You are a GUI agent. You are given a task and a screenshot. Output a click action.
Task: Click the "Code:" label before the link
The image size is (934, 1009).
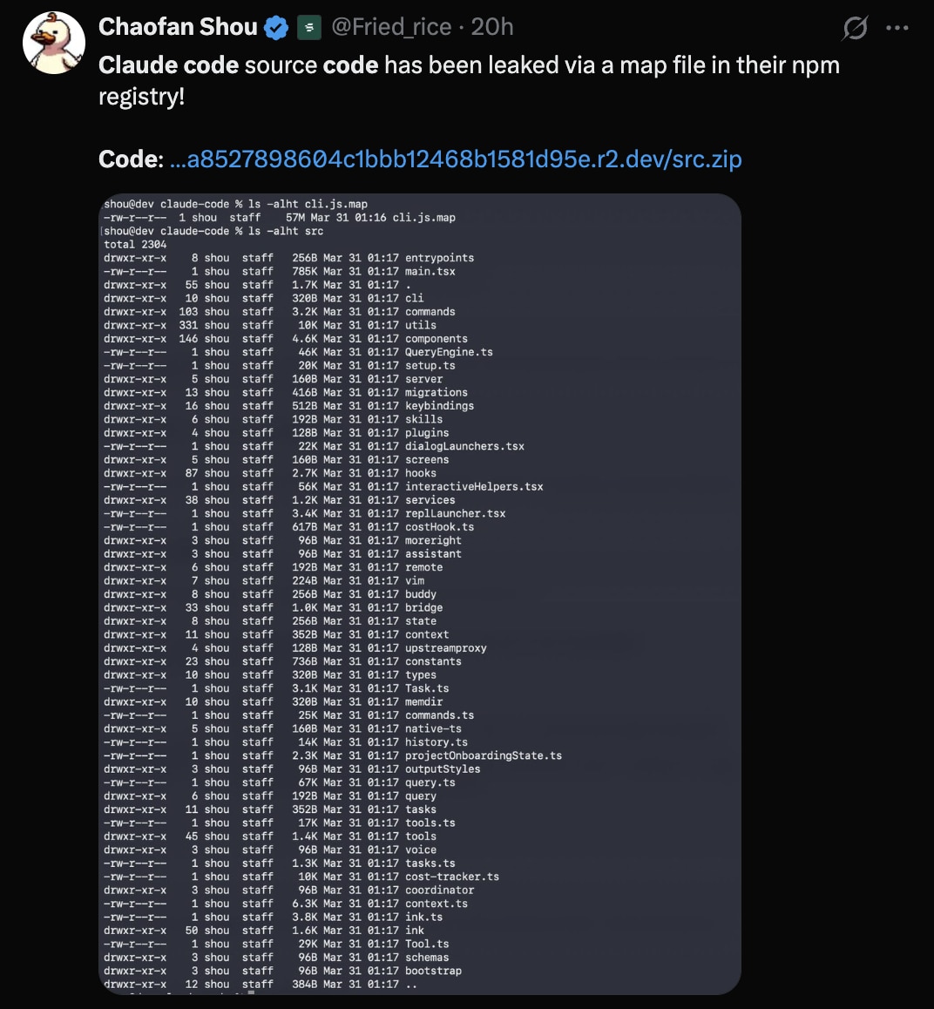point(125,159)
